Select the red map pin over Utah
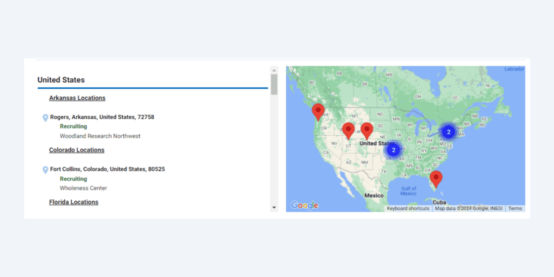 pyautogui.click(x=349, y=130)
